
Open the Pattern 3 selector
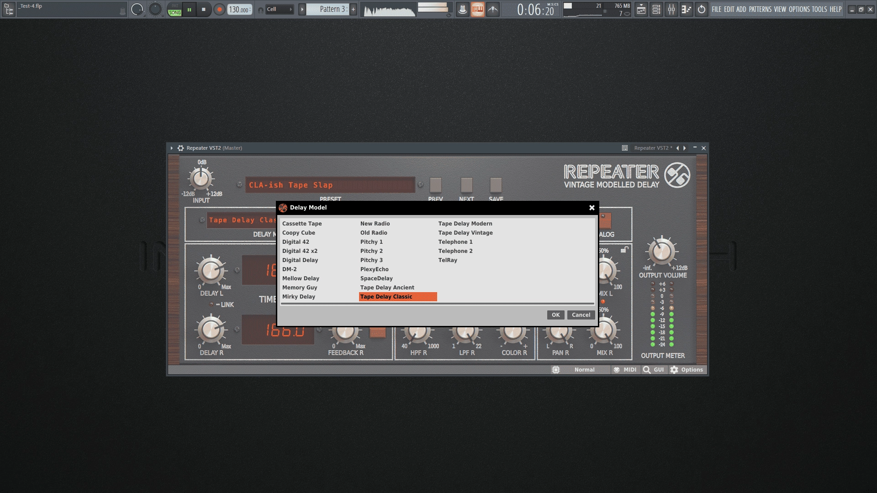click(328, 9)
